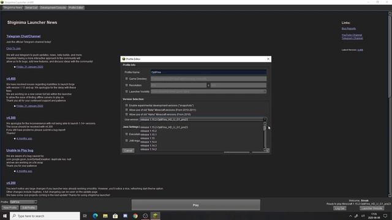Viewport: 392px width, 220px height.
Task: Select release 1.15.1 from version list
Action: tap(202, 134)
